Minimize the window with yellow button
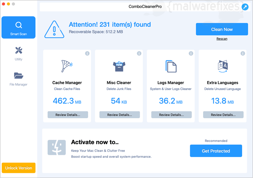This screenshot has width=253, height=178. coord(8,4)
